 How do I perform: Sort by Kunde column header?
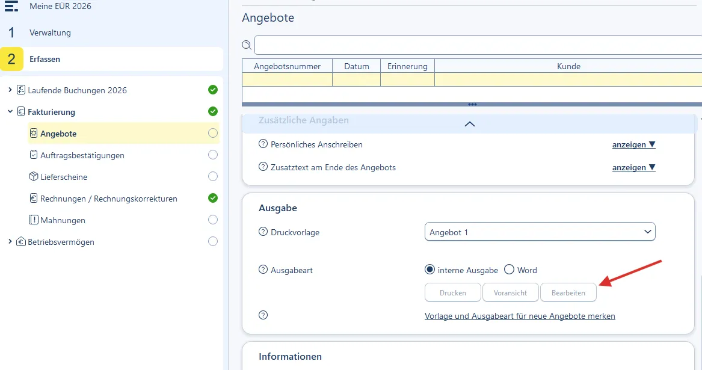(x=568, y=66)
